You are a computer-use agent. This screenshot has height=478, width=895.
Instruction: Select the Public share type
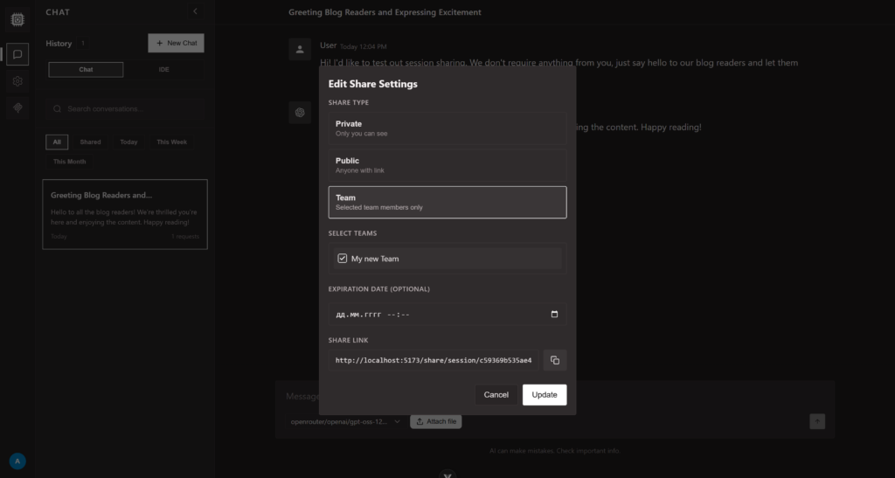point(447,165)
